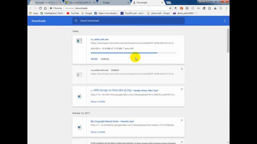Screen dimensions: 257x144
Task: Click the scrollbar down arrow
Action: coord(228,142)
